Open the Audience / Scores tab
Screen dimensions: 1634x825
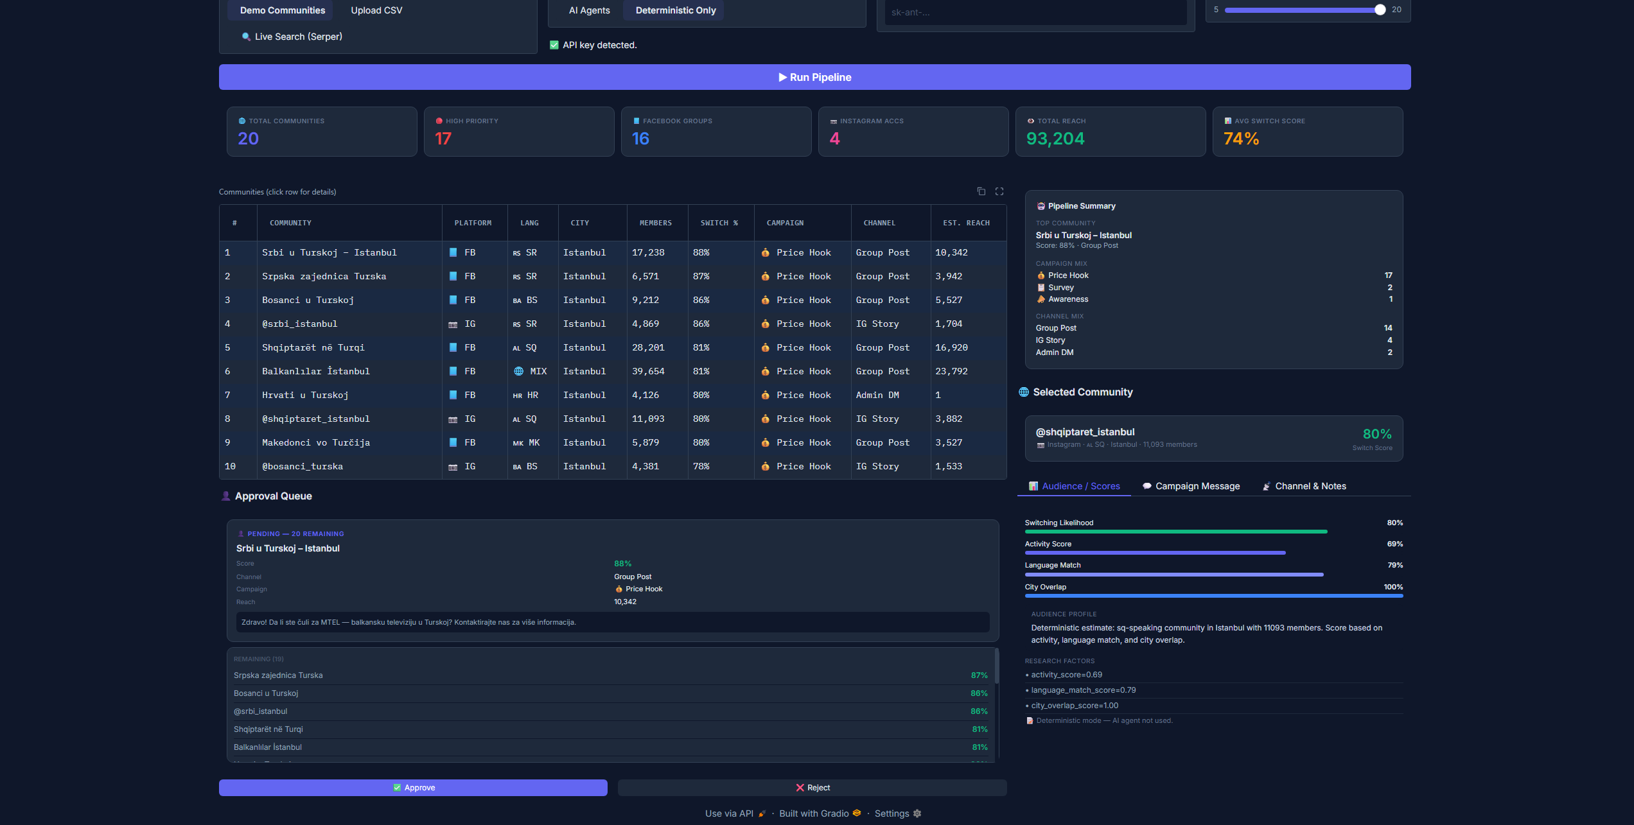tap(1074, 486)
